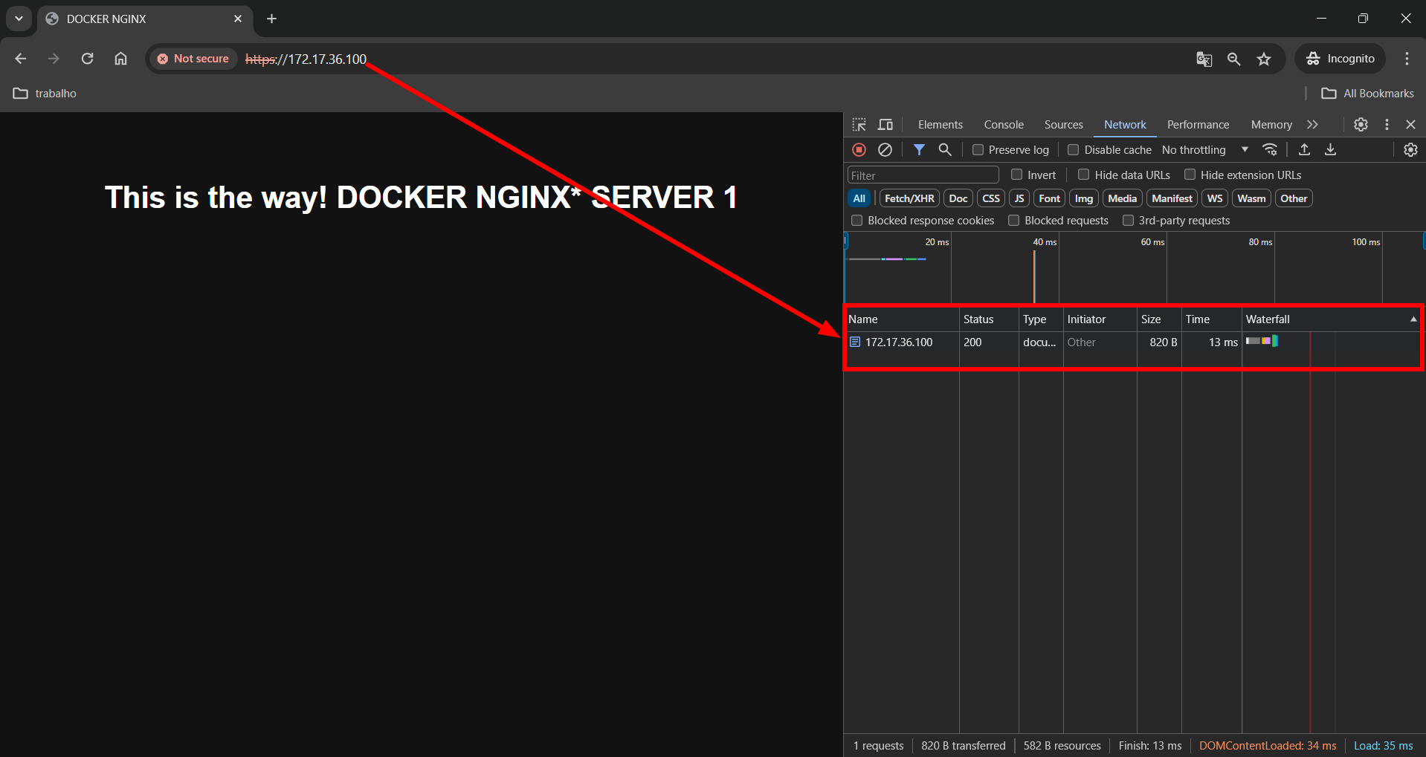
Task: Check the Invert checkbox
Action: tap(1017, 175)
